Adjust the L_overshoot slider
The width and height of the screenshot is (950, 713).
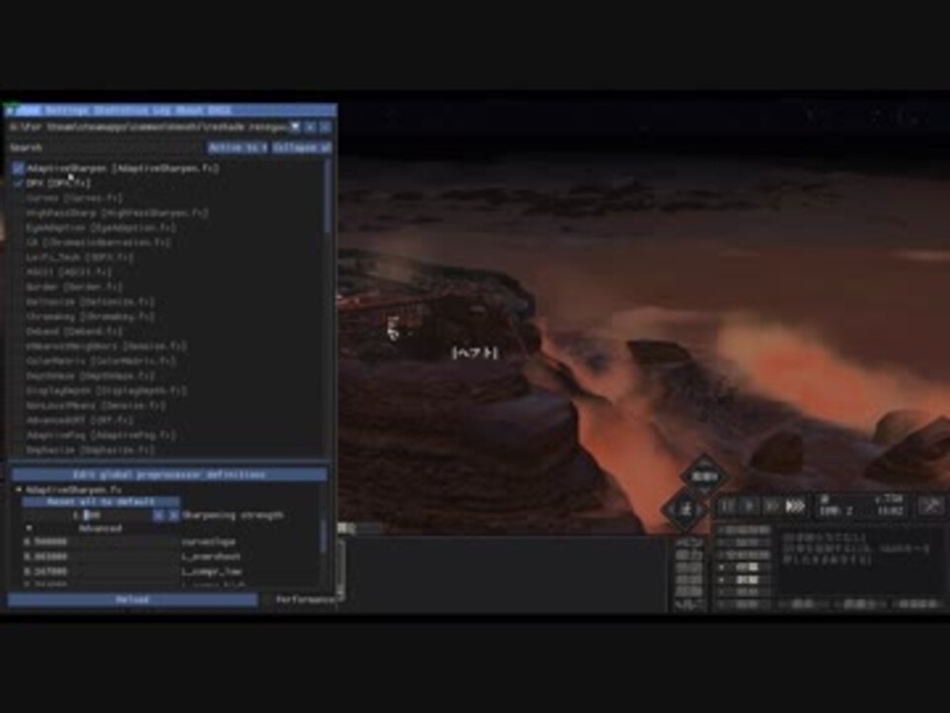point(101,557)
